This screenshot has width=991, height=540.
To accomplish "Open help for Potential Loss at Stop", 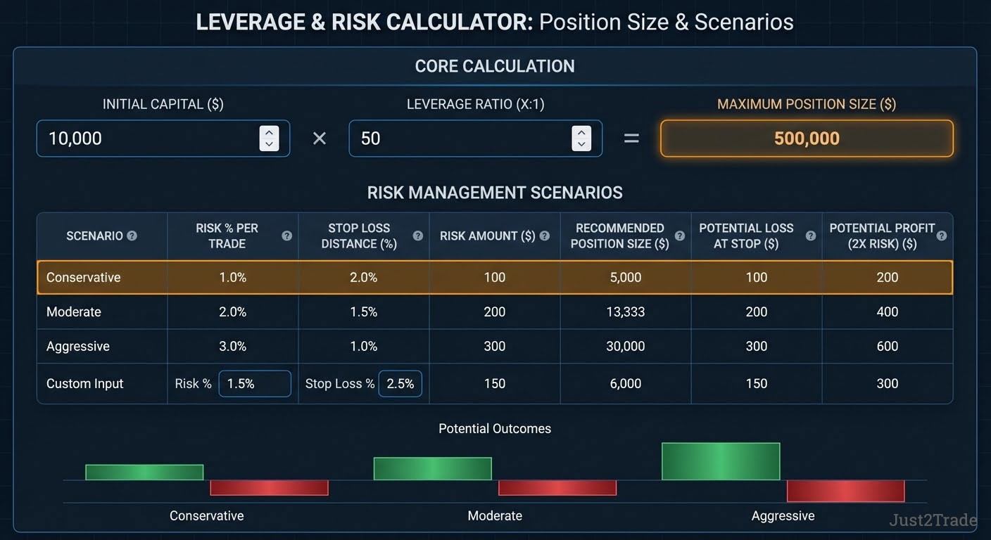I will click(810, 236).
